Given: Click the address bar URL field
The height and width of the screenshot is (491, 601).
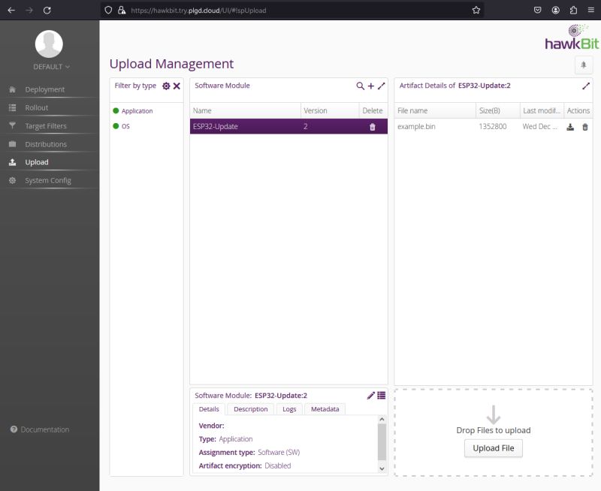Looking at the screenshot, I should click(x=291, y=11).
